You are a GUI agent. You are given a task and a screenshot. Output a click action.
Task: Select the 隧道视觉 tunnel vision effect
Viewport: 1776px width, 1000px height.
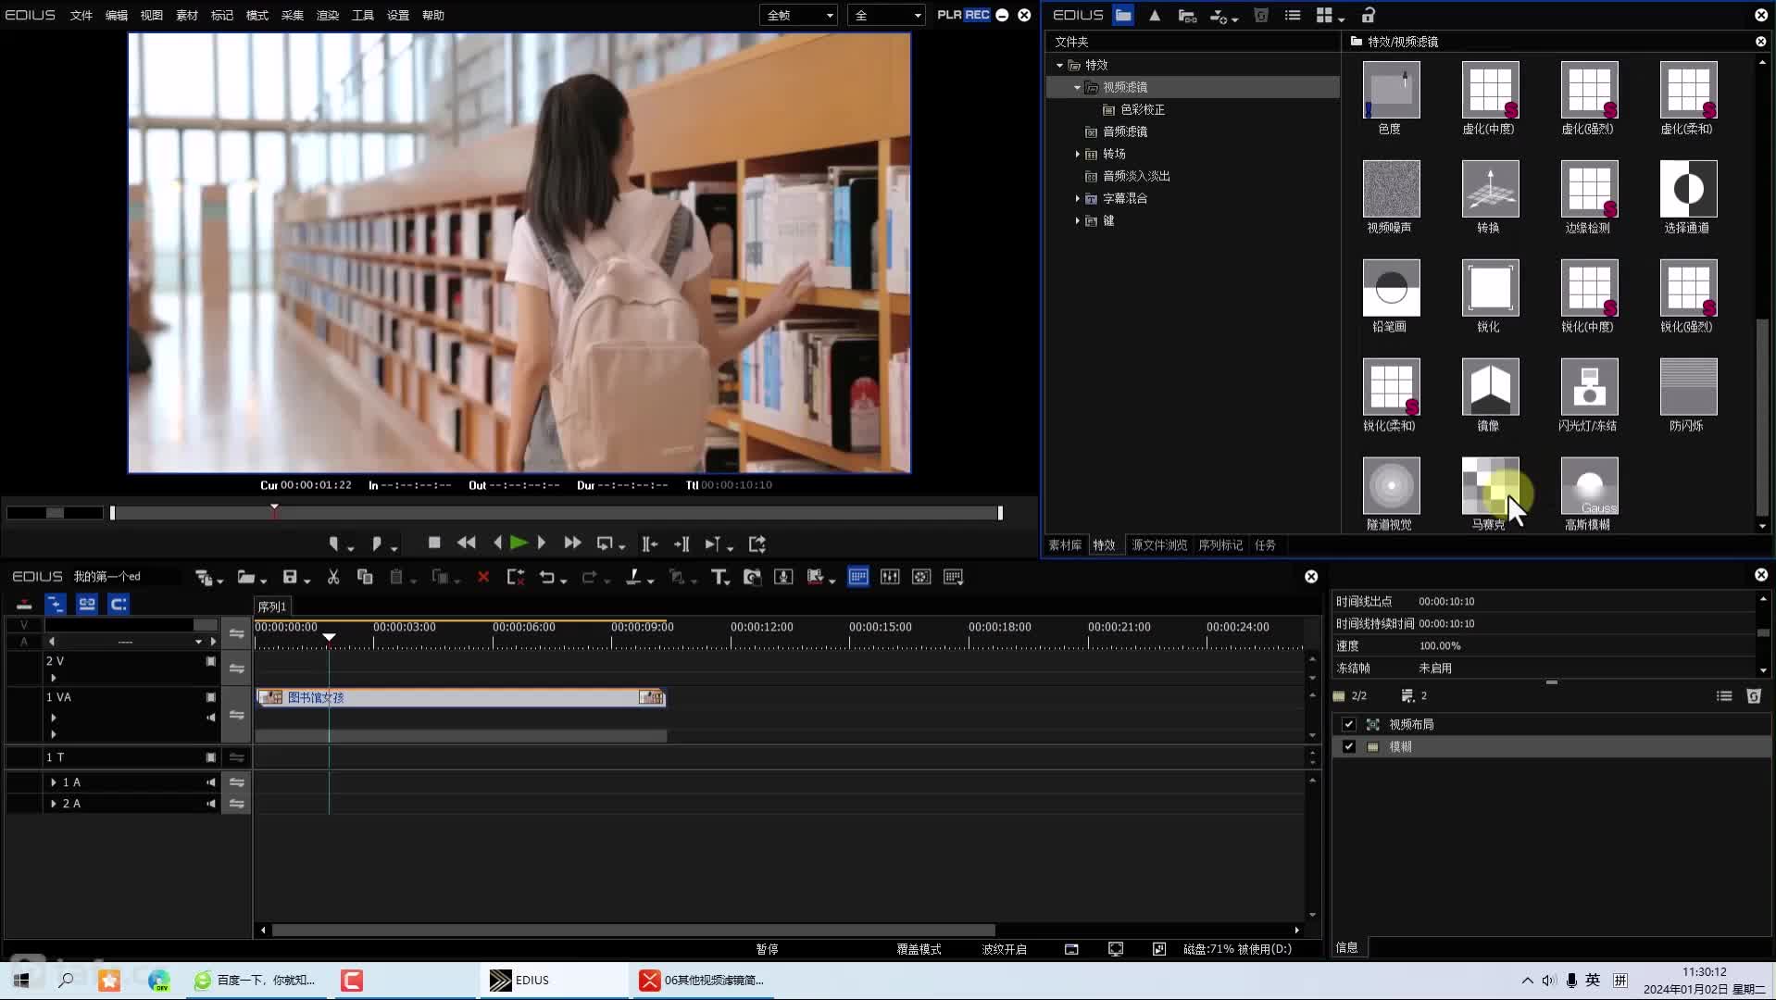[1391, 485]
